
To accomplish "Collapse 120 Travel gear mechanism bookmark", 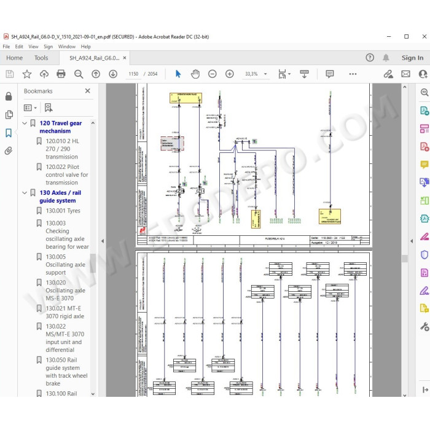I will pos(25,123).
